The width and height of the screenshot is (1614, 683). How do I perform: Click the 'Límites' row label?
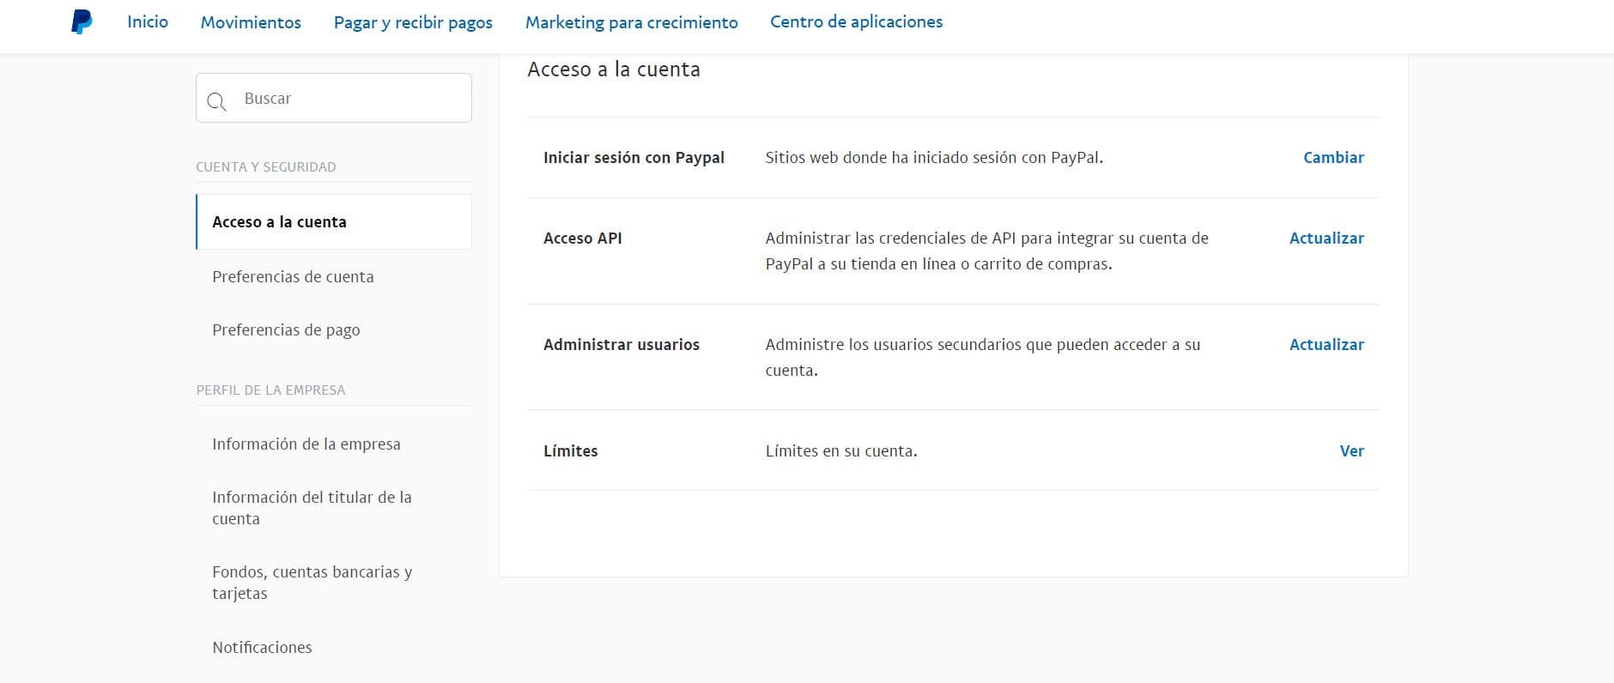[570, 451]
